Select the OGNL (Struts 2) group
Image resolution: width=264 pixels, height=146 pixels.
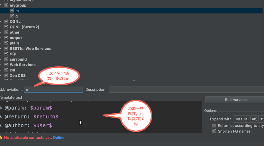coord(24,27)
